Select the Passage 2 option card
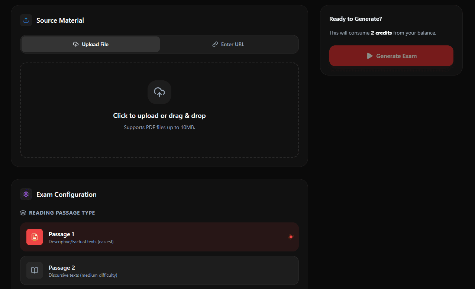This screenshot has width=475, height=289. point(159,270)
